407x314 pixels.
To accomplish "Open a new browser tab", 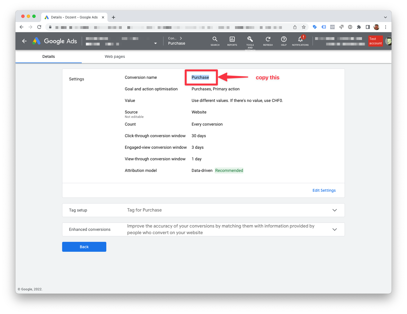I will [113, 17].
